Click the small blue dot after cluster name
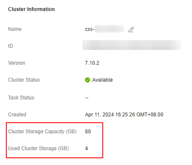The image size is (192, 165). pos(124,31)
